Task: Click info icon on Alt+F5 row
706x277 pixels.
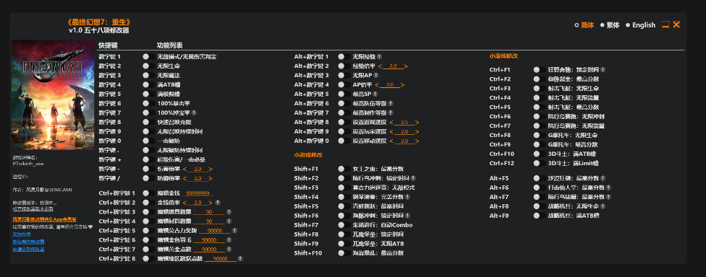Action: [603, 178]
